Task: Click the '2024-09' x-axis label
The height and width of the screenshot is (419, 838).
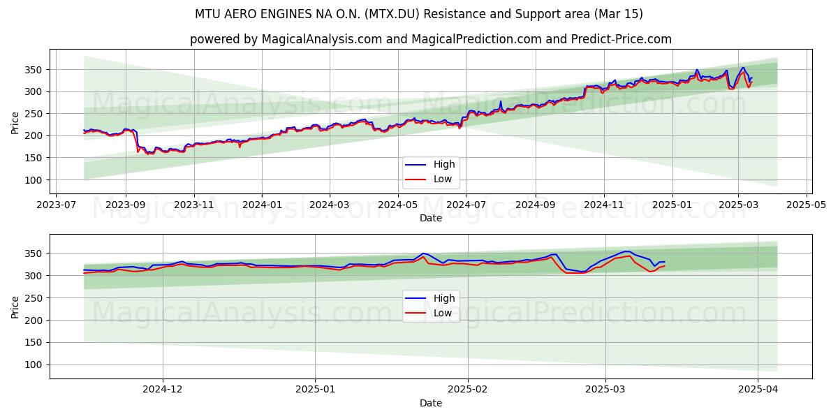Action: coord(535,205)
